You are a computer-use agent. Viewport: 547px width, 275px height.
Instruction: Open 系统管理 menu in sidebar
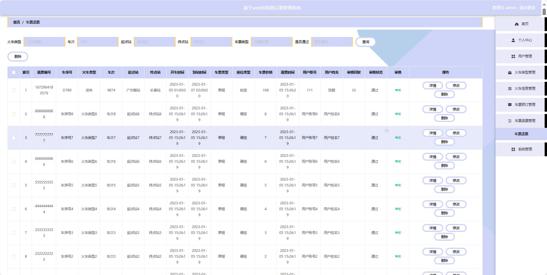click(x=521, y=149)
